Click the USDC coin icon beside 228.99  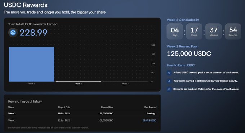point(13,33)
